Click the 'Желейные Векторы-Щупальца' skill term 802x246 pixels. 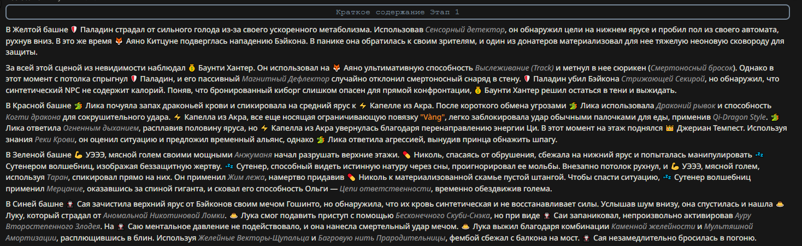(253, 238)
